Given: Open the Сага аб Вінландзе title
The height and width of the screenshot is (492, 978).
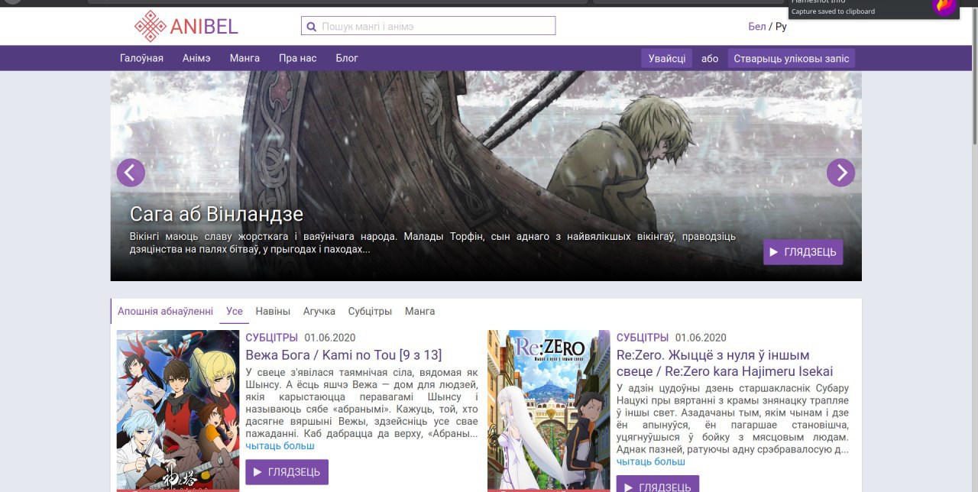Looking at the screenshot, I should (x=216, y=214).
